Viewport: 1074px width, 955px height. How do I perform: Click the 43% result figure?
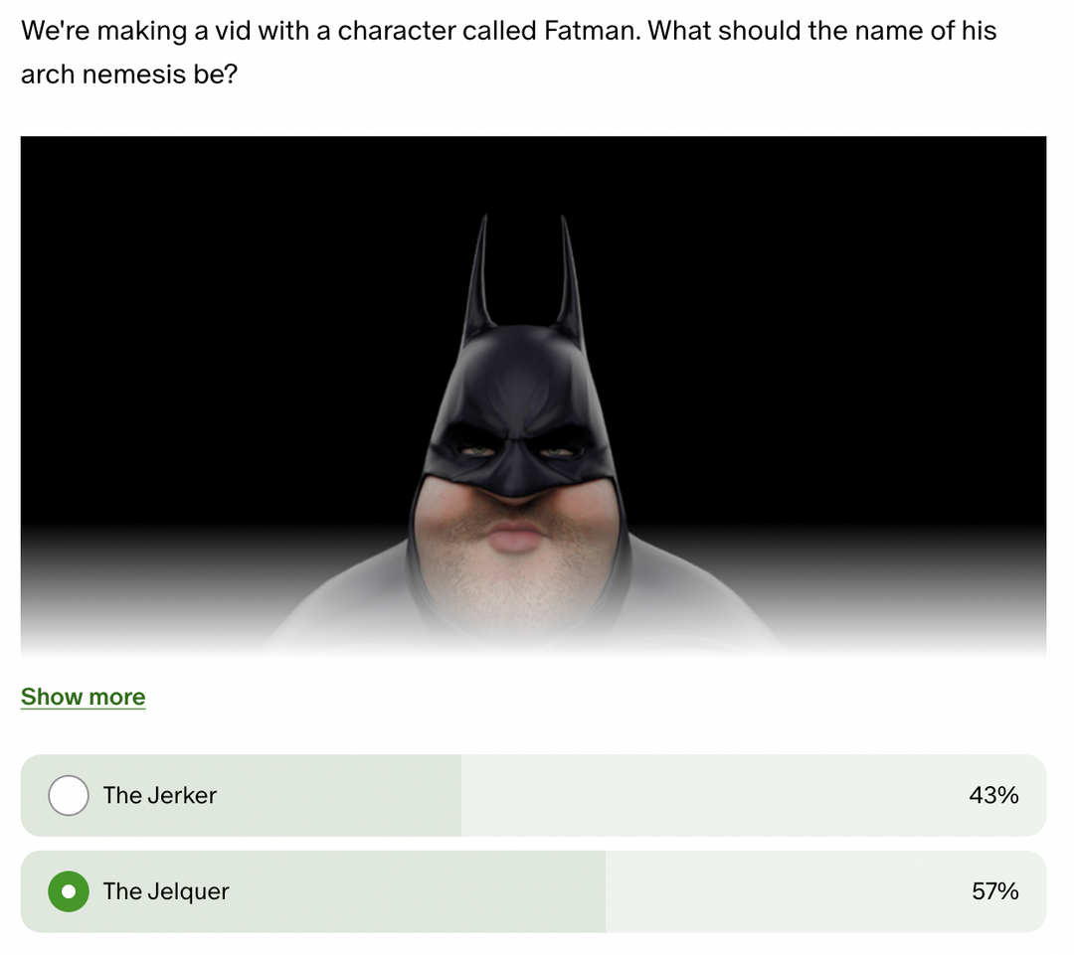click(x=993, y=795)
